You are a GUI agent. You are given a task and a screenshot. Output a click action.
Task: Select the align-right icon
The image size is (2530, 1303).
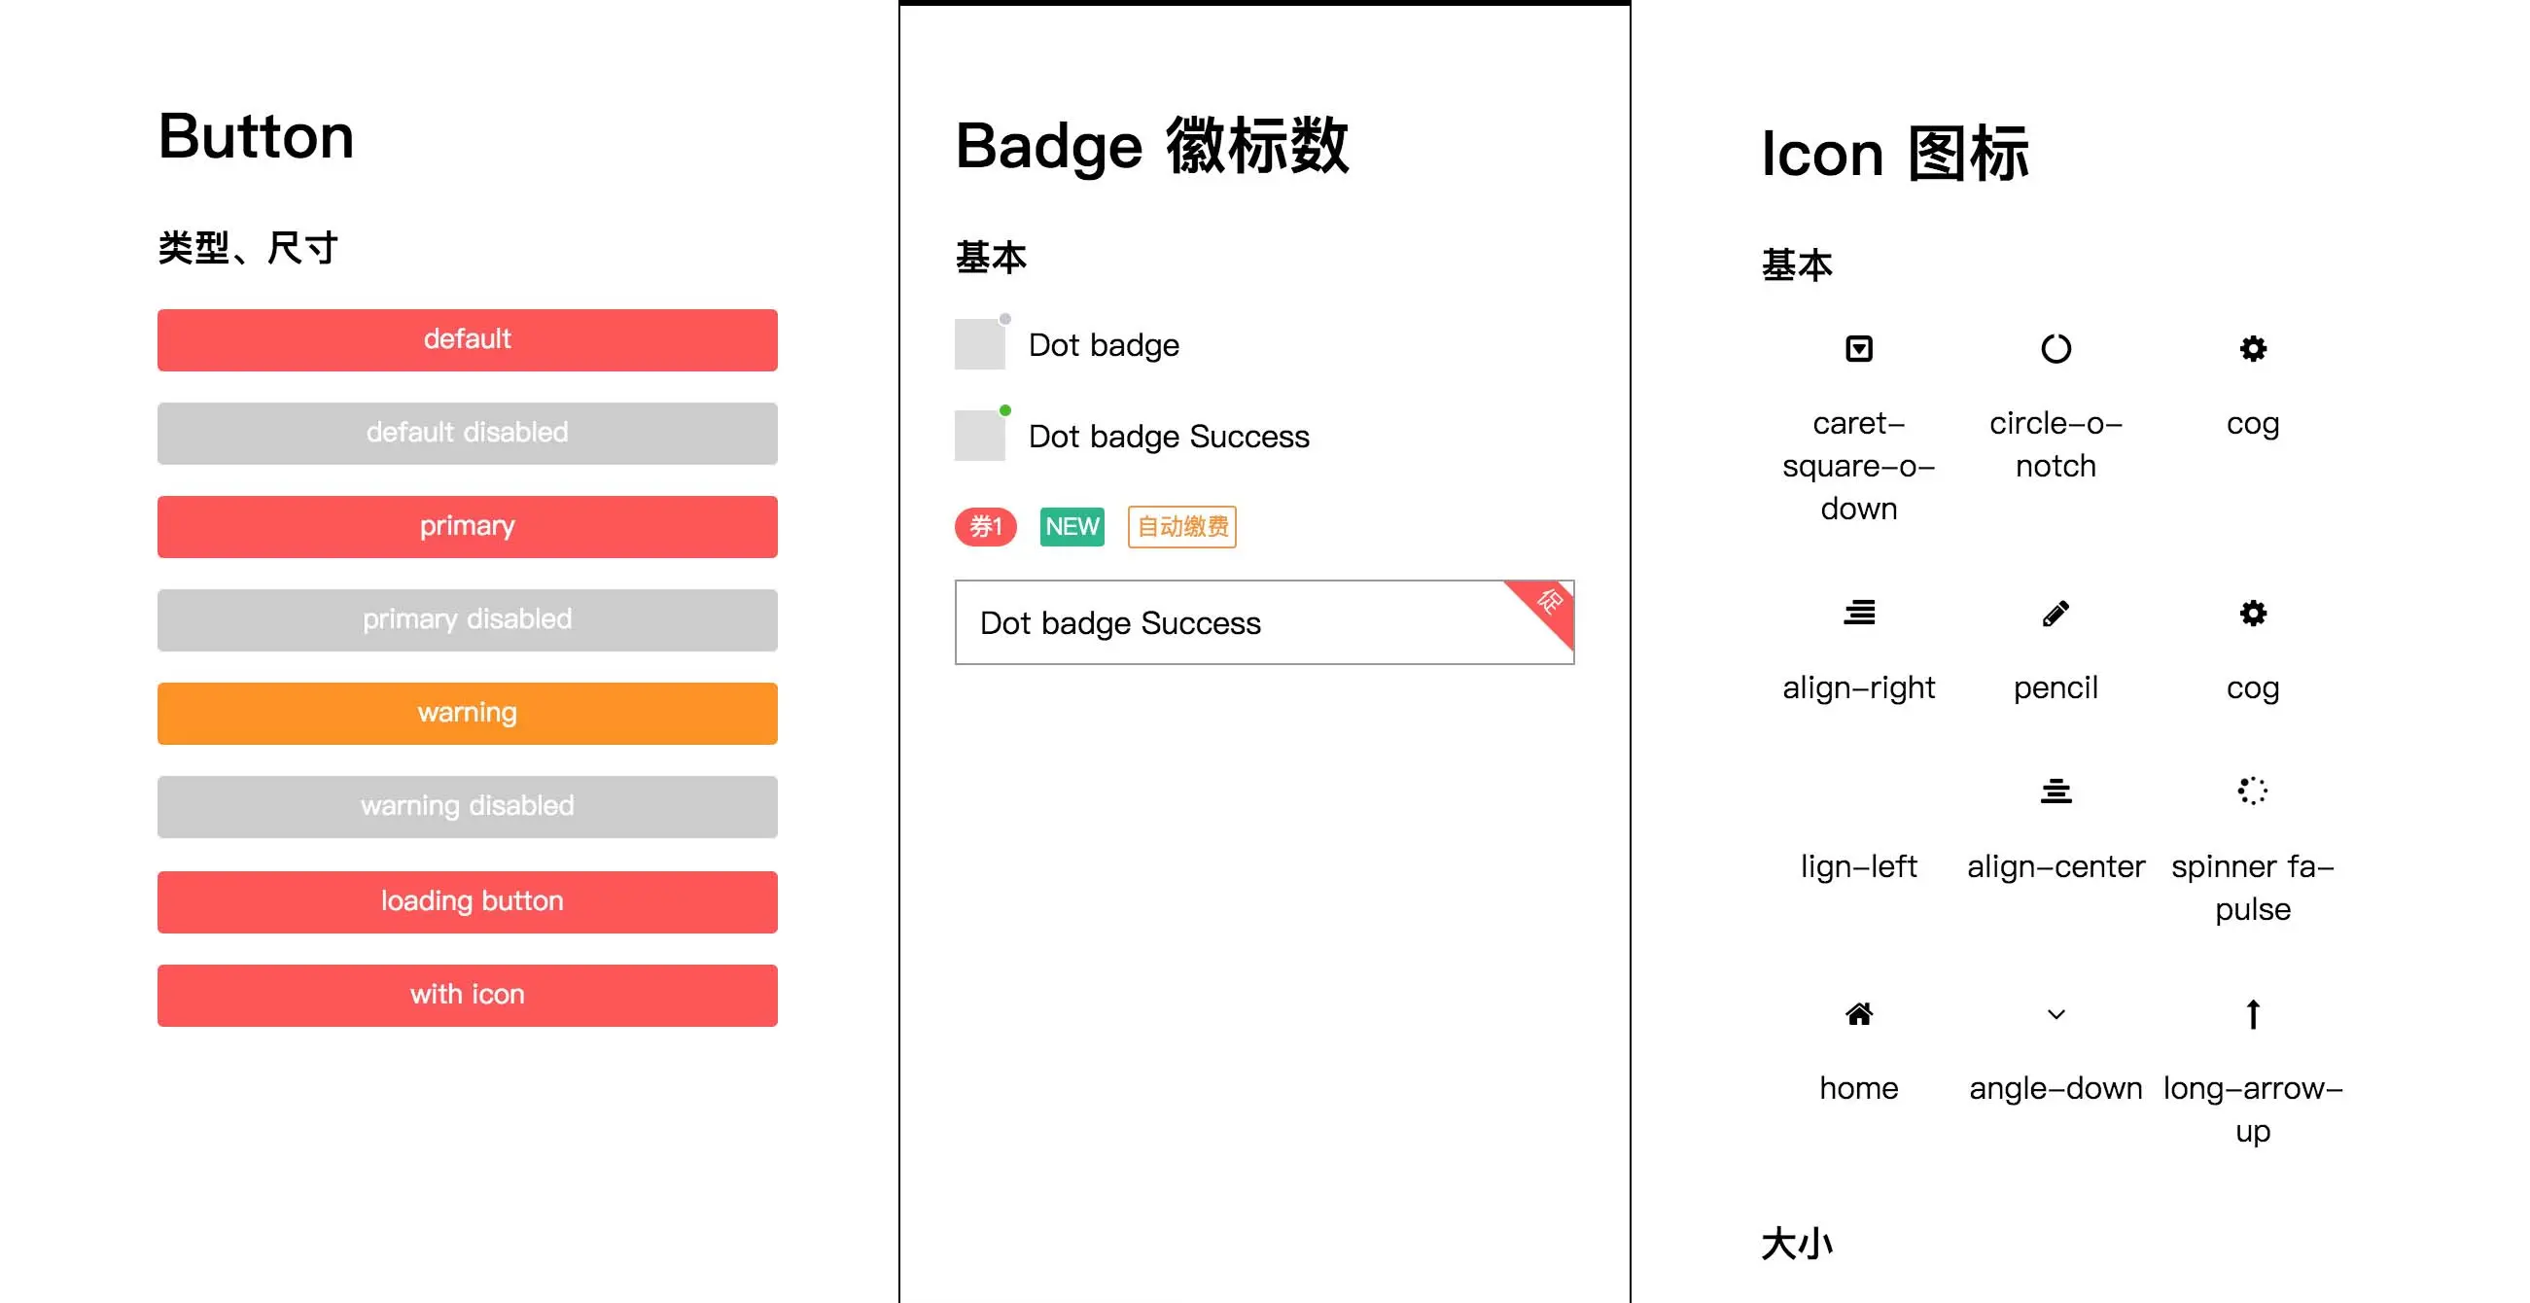tap(1858, 613)
